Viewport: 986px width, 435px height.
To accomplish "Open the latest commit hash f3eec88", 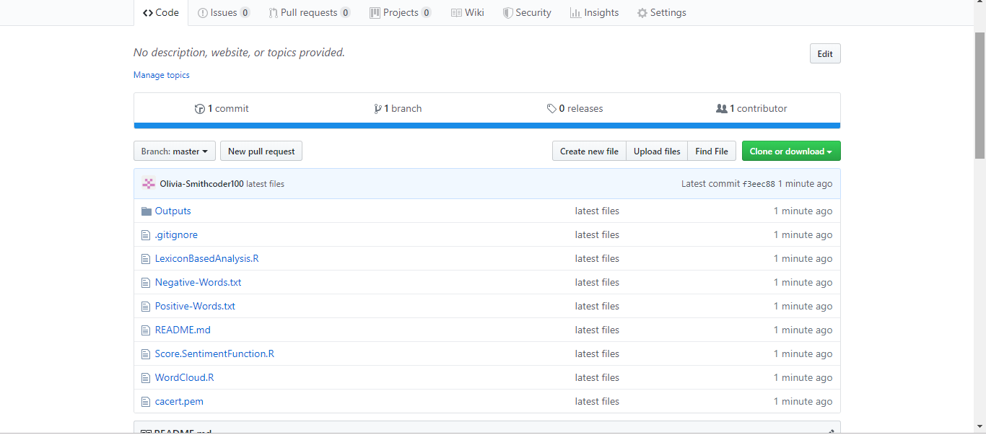I will pyautogui.click(x=759, y=184).
